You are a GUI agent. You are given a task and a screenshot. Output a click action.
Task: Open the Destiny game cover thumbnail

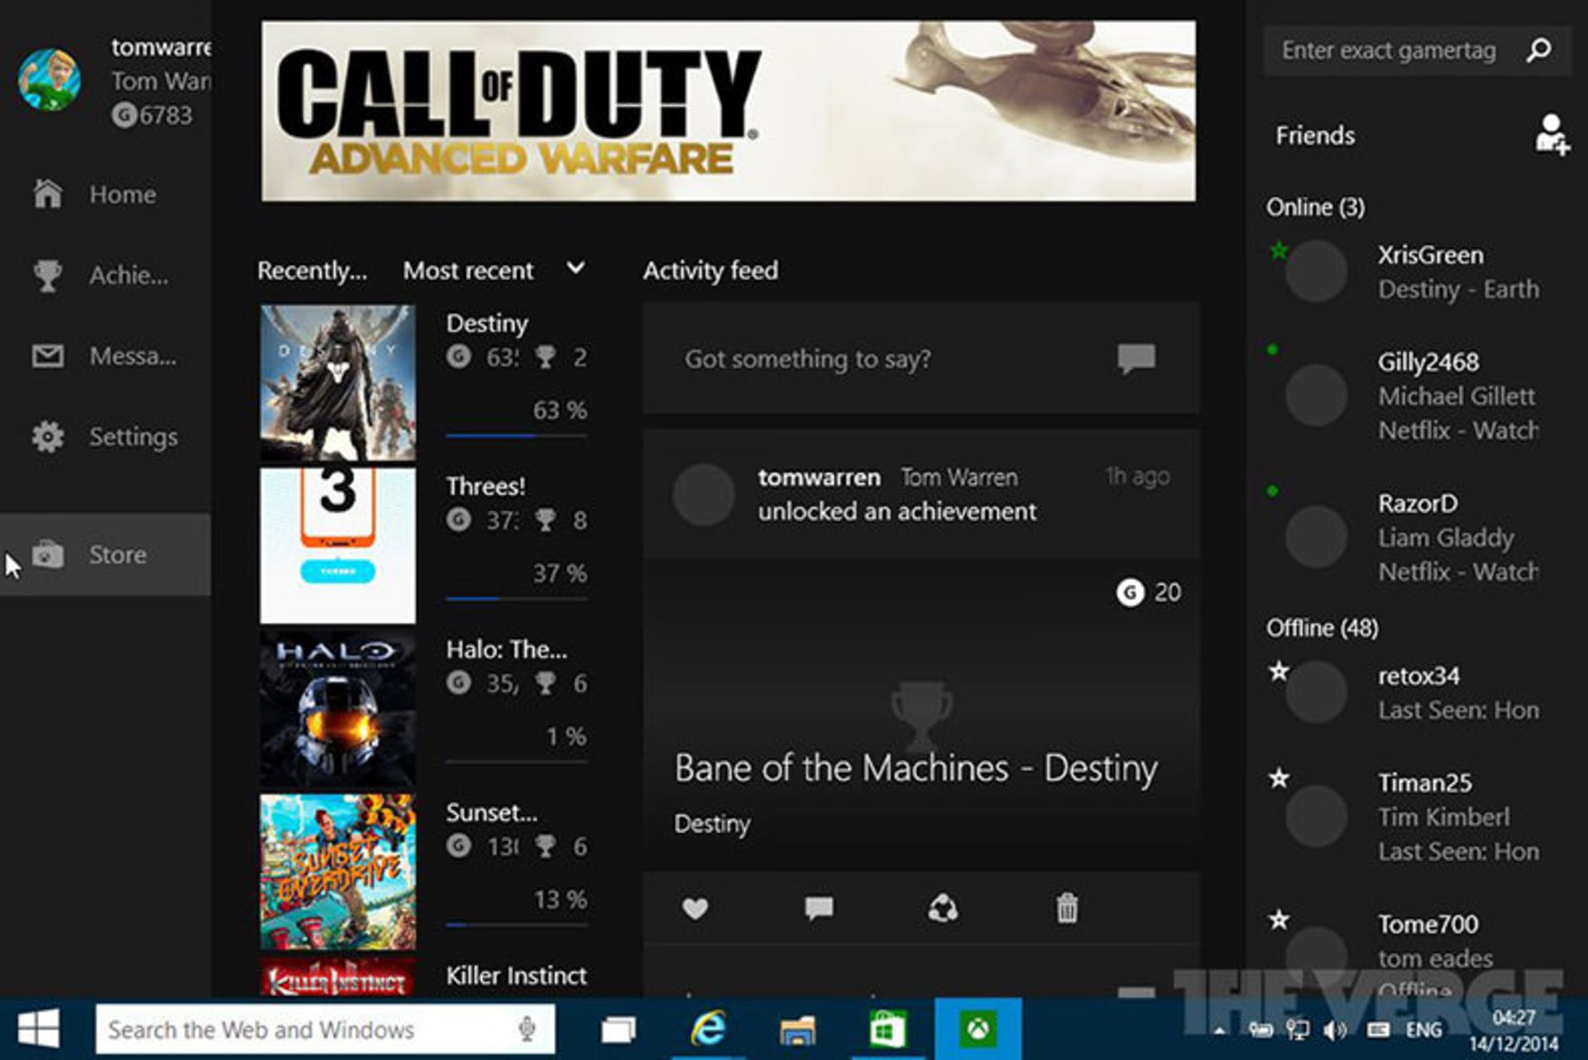(337, 381)
